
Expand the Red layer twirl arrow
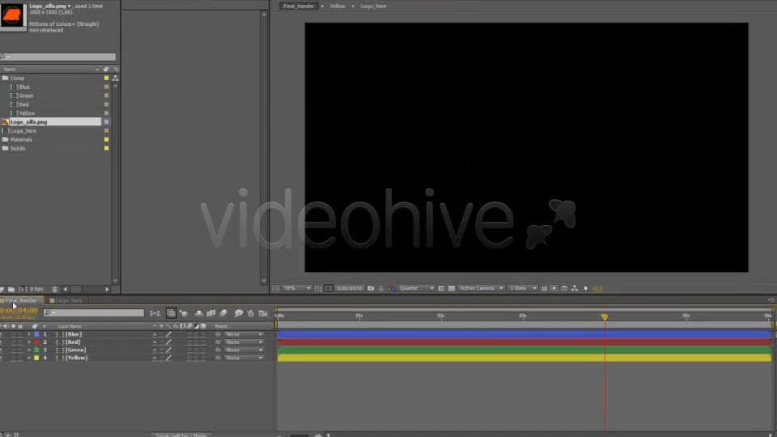coord(29,342)
